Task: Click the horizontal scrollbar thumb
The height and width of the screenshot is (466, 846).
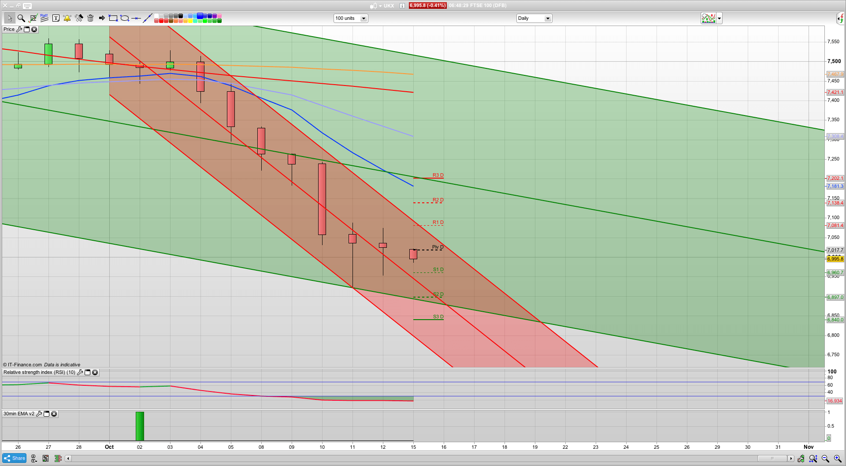Action: coord(772,459)
